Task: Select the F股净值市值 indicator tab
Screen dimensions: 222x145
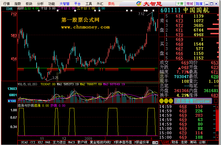Action: point(123,142)
